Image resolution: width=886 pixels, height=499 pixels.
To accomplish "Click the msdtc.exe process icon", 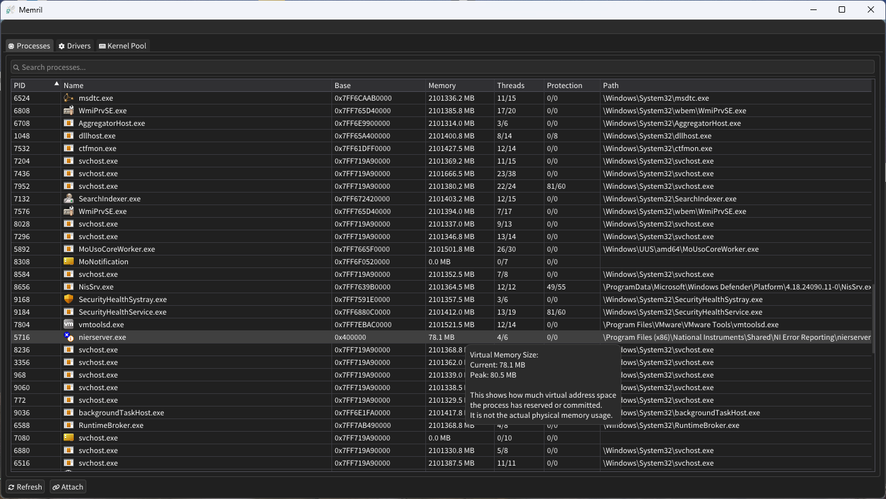I will click(69, 98).
